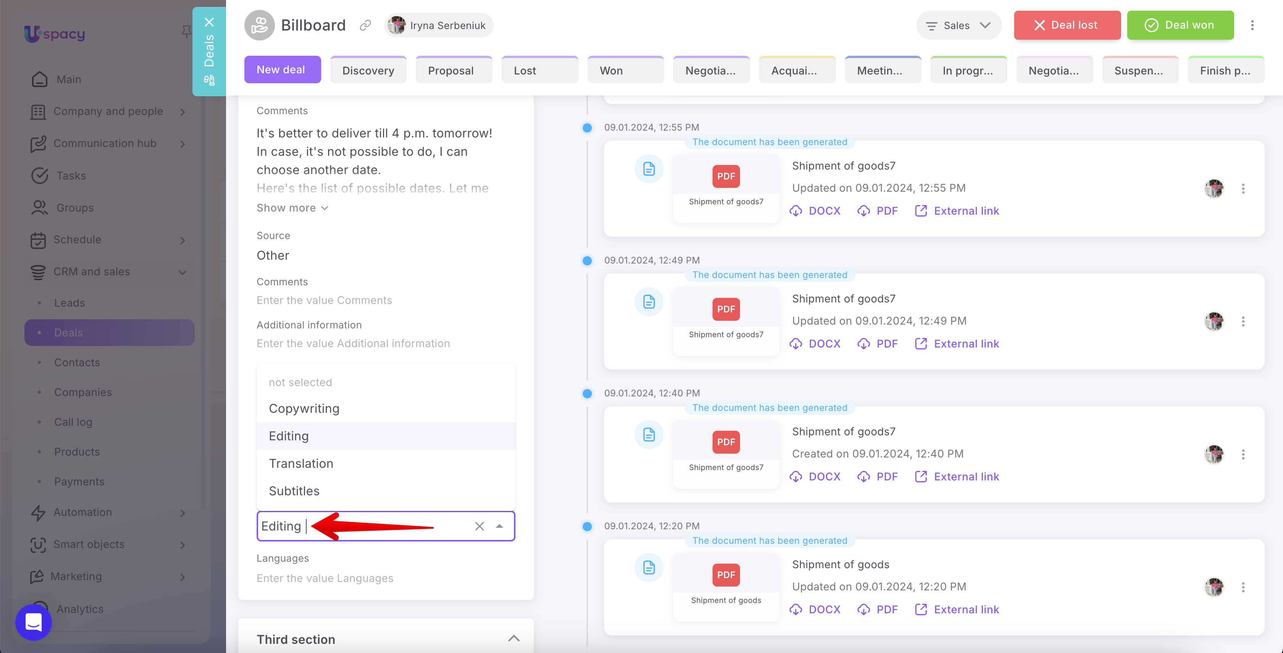Switch to Proposal stage

click(454, 70)
